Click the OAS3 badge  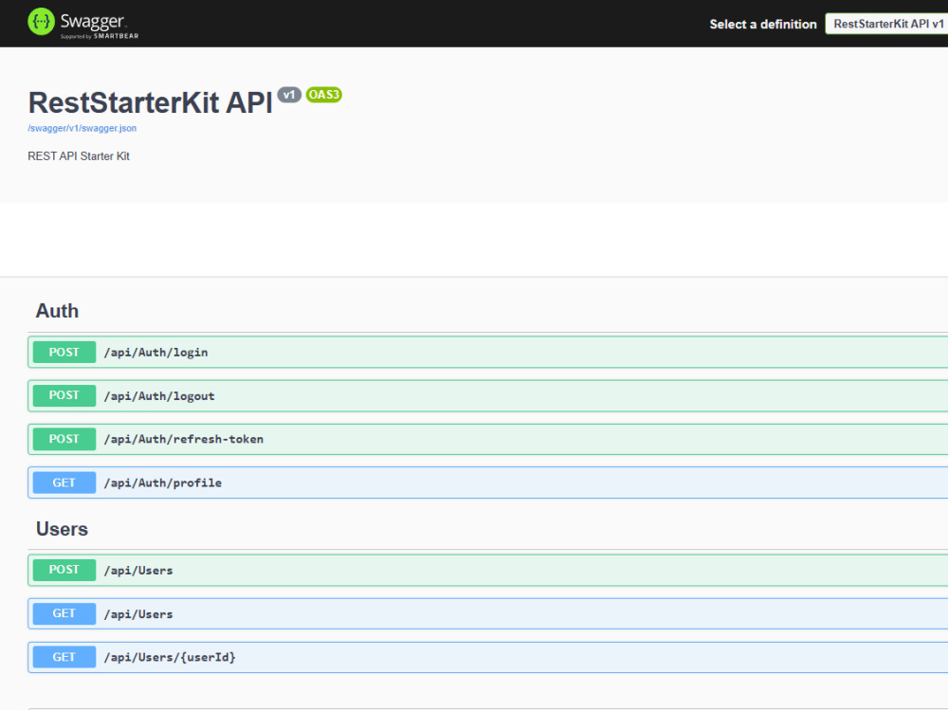324,95
